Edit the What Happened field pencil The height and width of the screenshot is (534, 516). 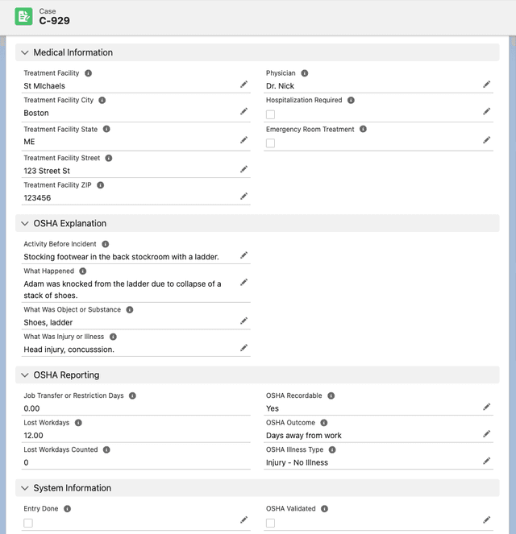coord(243,283)
